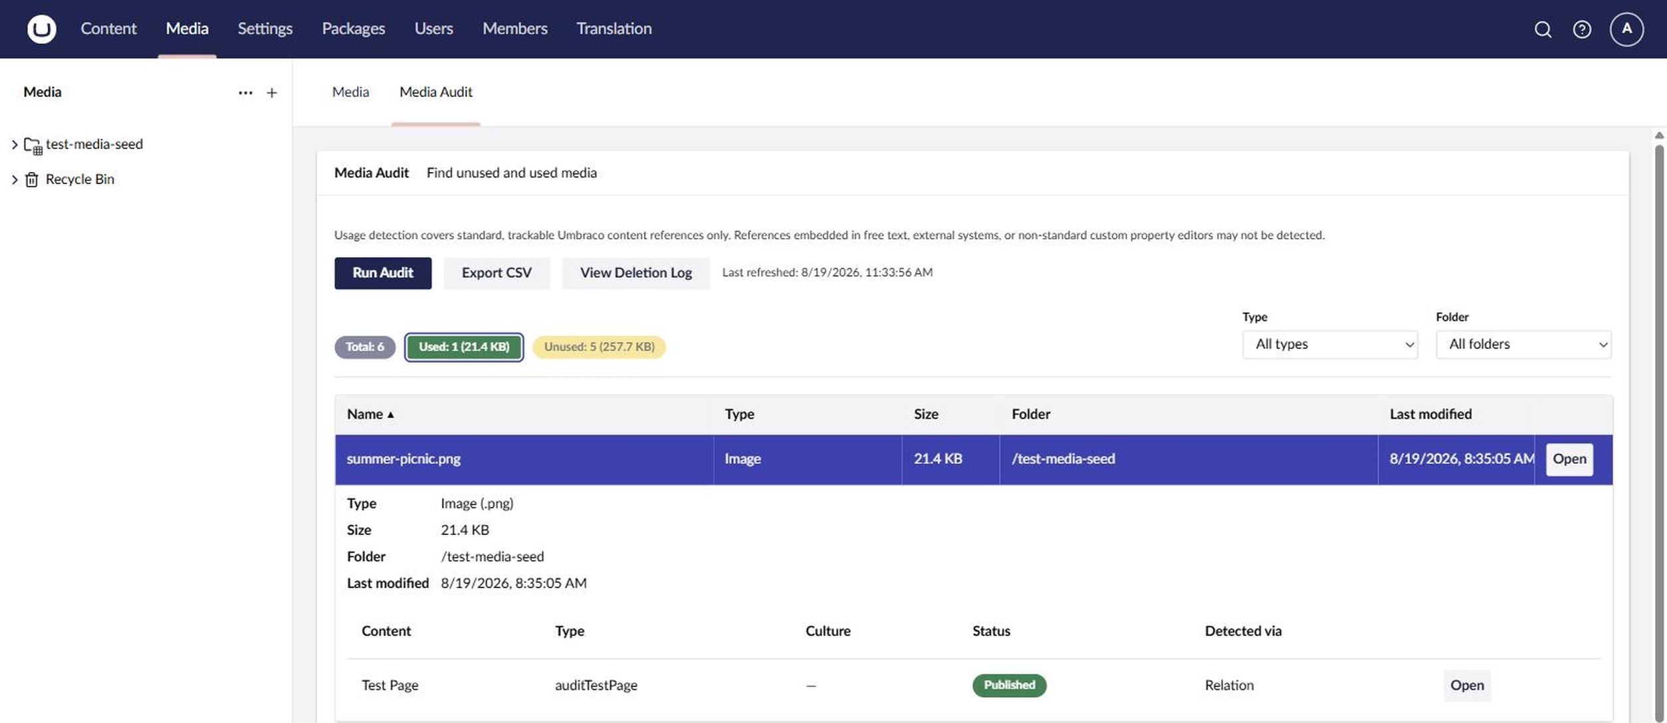Click the Recycle Bin tree label
1667x723 pixels.
[80, 179]
